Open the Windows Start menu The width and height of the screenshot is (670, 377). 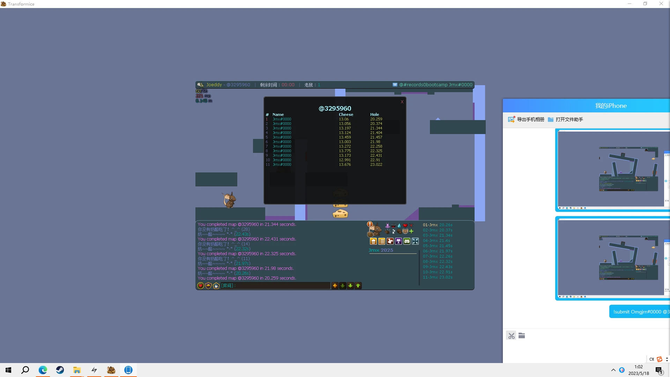8,370
